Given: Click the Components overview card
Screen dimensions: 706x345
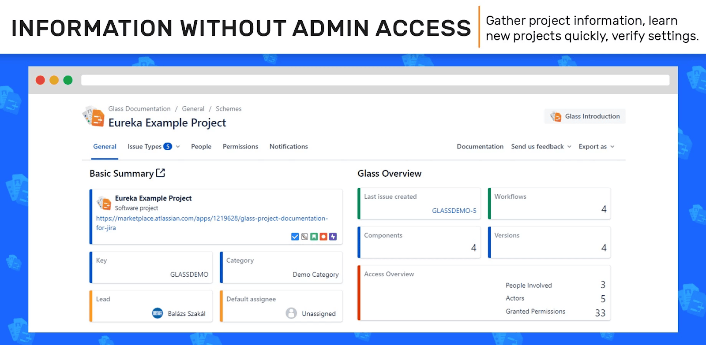Looking at the screenshot, I should coord(419,242).
